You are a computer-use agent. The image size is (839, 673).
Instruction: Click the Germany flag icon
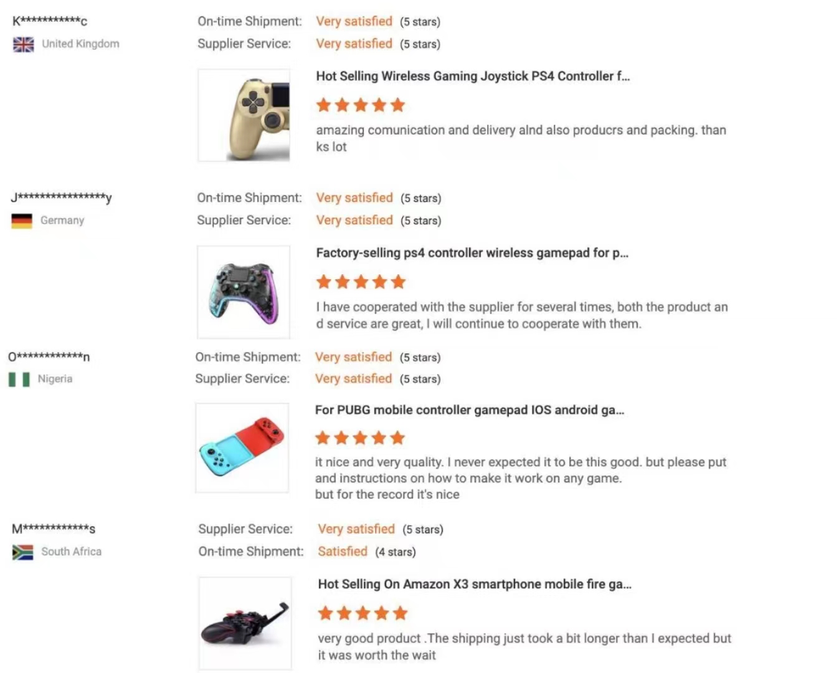22,221
